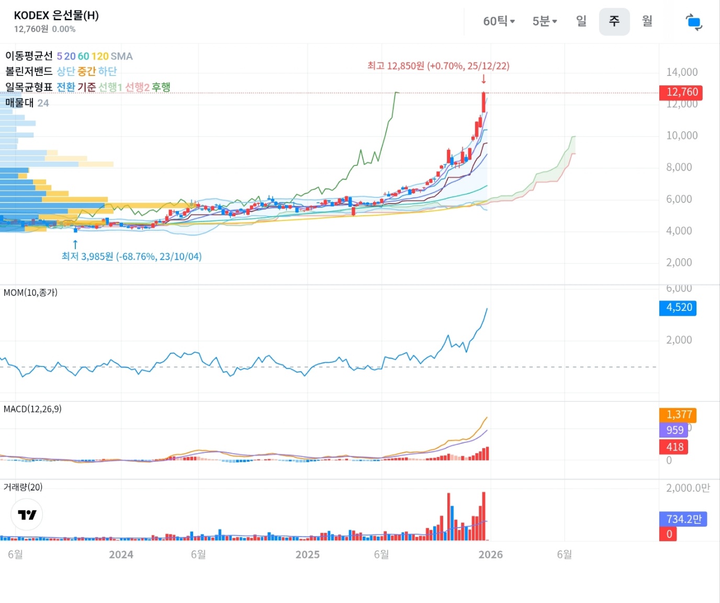The width and height of the screenshot is (720, 603).
Task: Click the blue 4,520 momentum value tag
Action: (678, 308)
